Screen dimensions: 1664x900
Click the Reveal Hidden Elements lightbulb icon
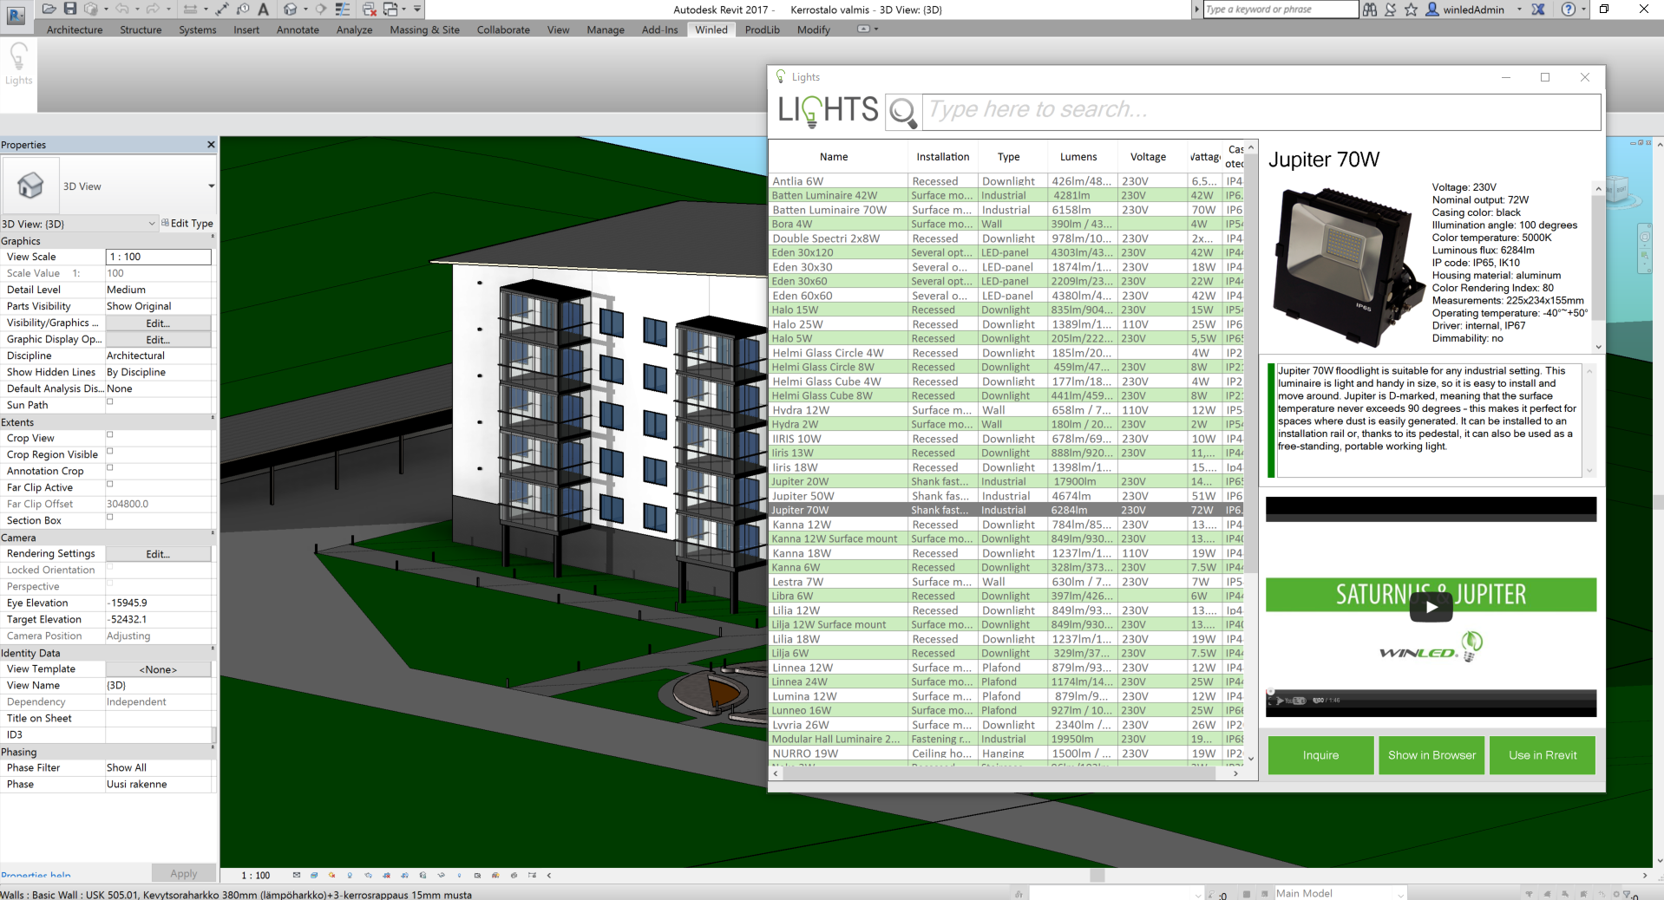(x=460, y=875)
